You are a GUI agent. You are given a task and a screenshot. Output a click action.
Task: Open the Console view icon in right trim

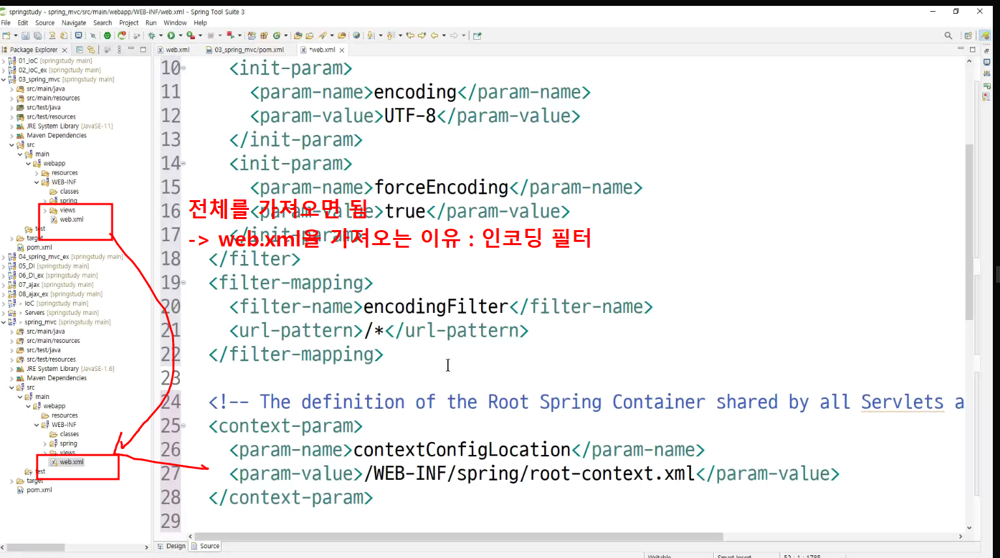tap(986, 63)
